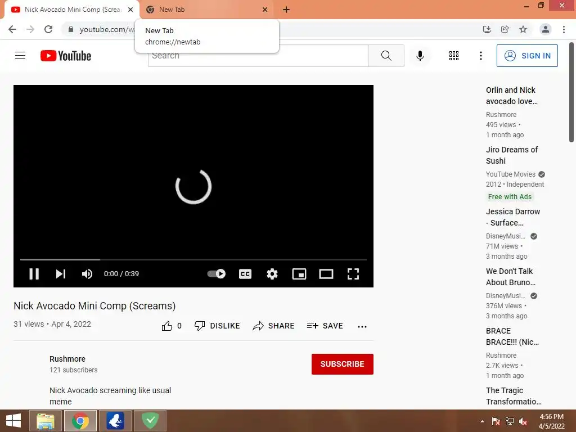Screen dimensions: 576x432
Task: Switch to the Nick Avocado Mini Comp tab
Action: 73,10
